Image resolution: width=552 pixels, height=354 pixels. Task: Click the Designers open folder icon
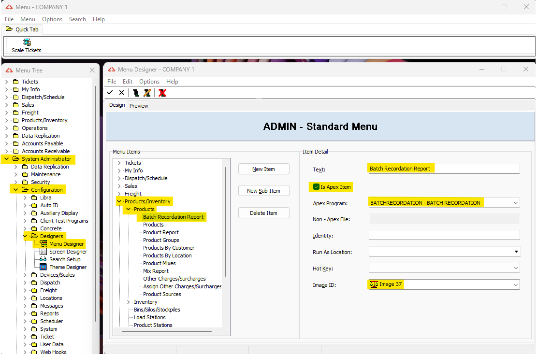point(34,236)
